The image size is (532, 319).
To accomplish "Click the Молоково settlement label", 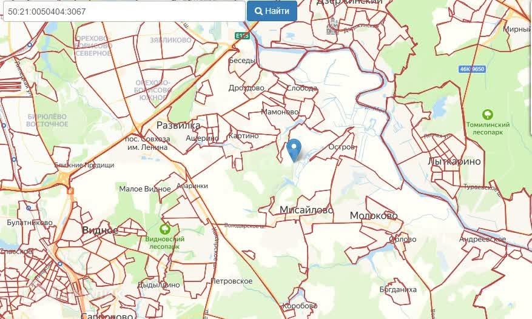I will [374, 215].
